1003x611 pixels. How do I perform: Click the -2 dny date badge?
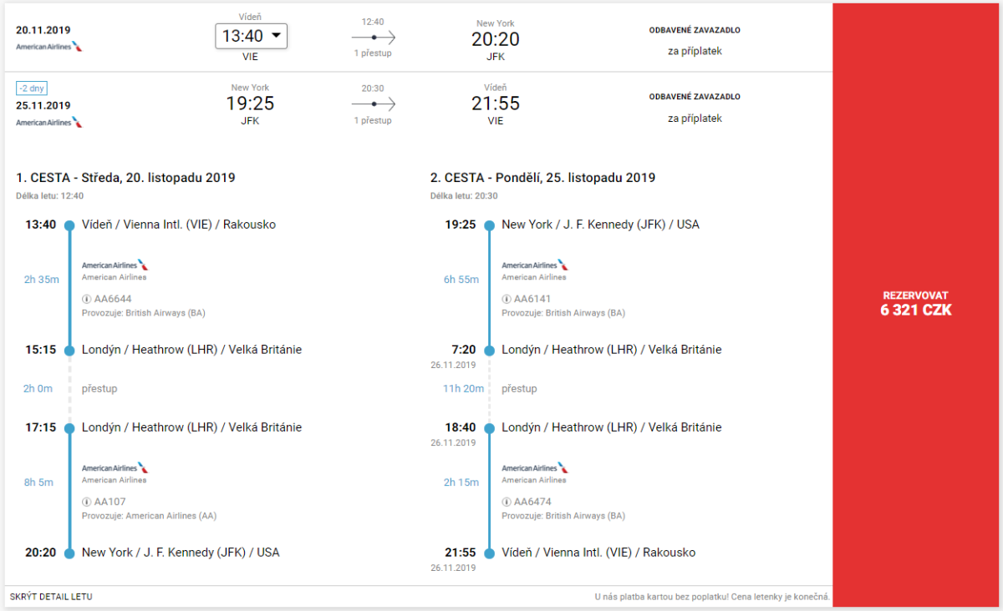(32, 88)
